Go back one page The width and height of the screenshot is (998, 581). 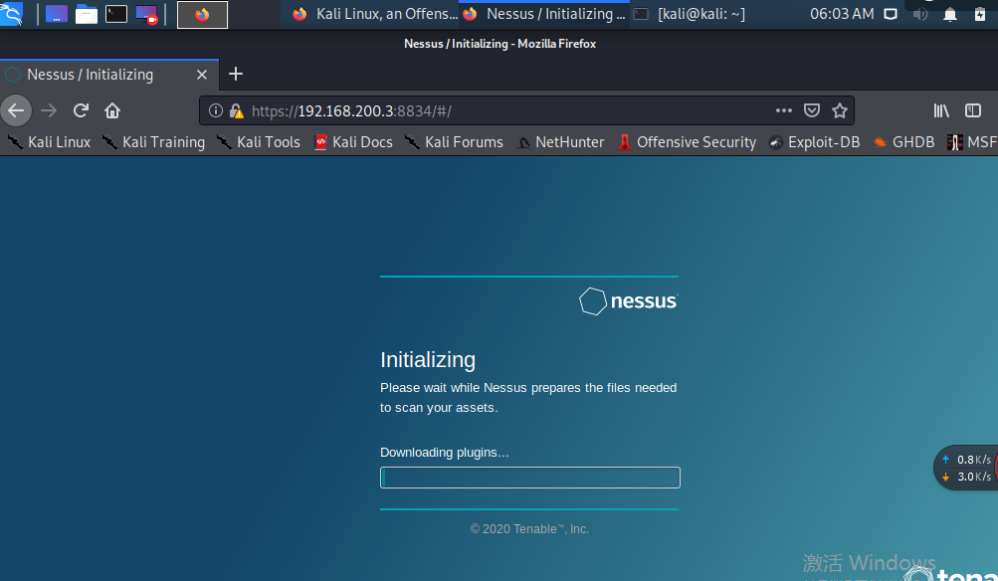pos(16,110)
